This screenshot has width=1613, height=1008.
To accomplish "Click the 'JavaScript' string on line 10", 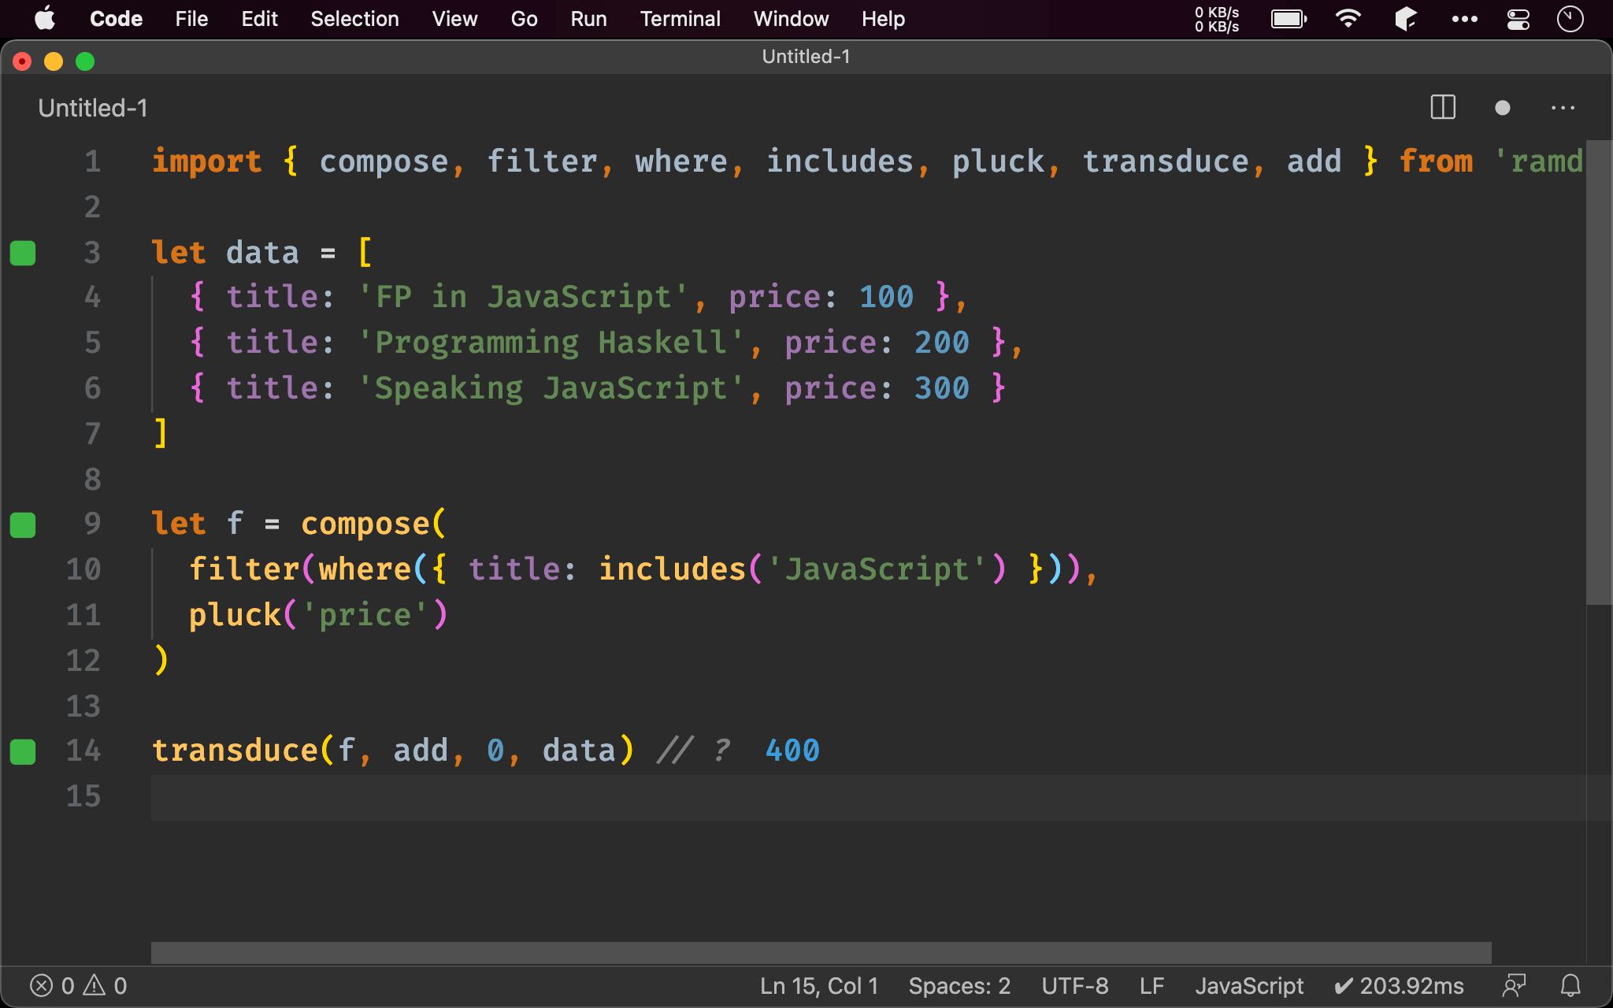I will tap(876, 569).
